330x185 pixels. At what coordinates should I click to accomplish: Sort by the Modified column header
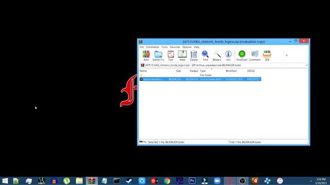pos(231,71)
